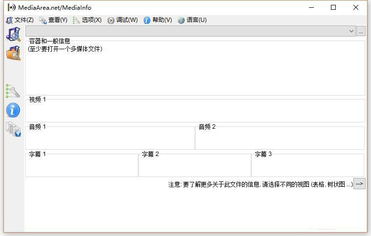Image resolution: width=371 pixels, height=236 pixels.
Task: Click the 音频 1 panel label
Action: (x=37, y=127)
